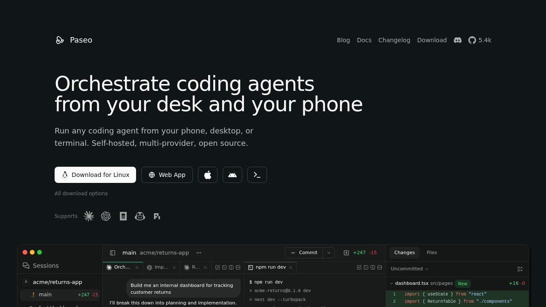Collapse the dashboard.tsx file diff
546x307 pixels.
tap(392, 284)
